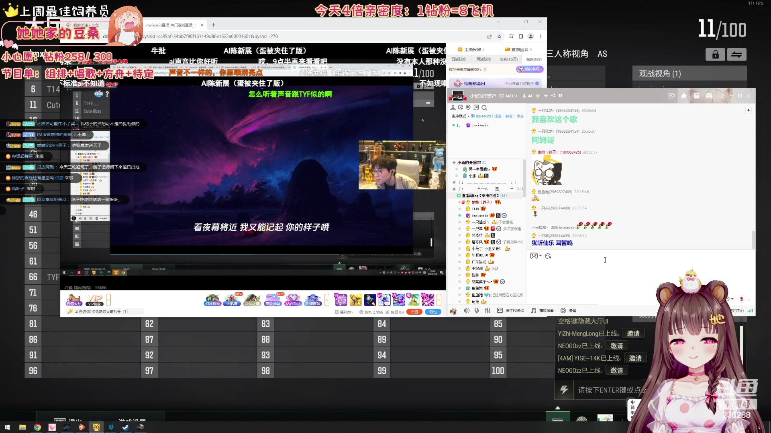Click the YY location pin icon
The width and height of the screenshot is (771, 433).
point(468,107)
